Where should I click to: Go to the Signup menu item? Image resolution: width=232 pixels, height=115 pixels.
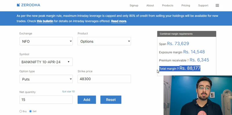point(134,6)
